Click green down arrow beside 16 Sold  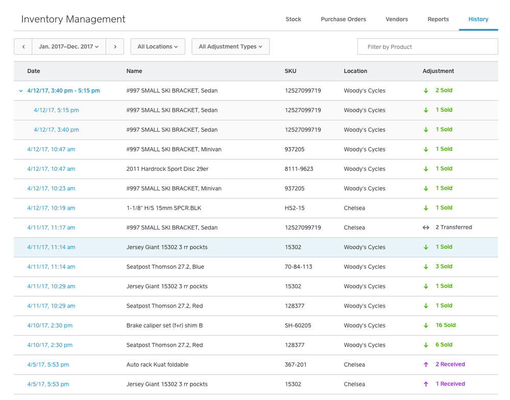point(426,326)
